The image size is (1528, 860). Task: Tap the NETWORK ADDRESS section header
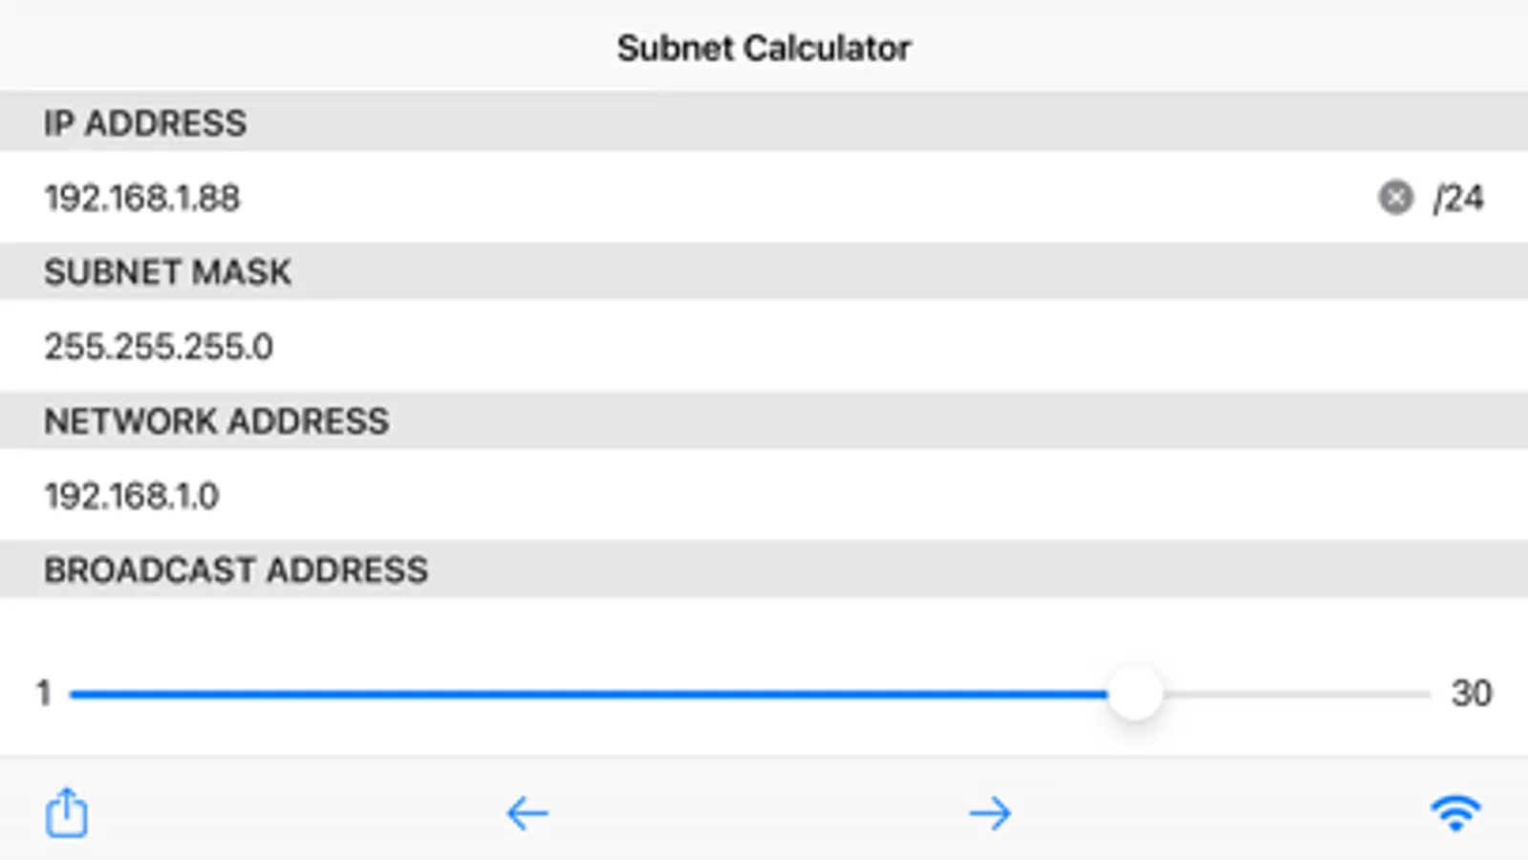point(216,421)
